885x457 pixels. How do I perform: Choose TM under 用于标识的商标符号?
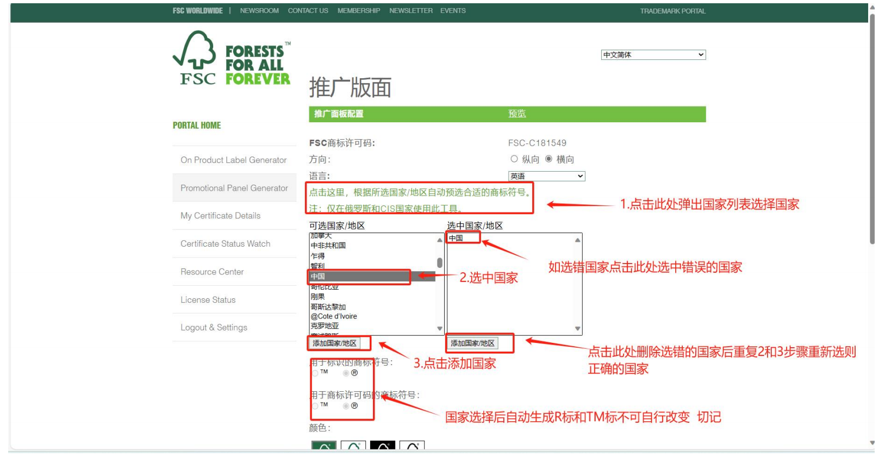pos(315,373)
